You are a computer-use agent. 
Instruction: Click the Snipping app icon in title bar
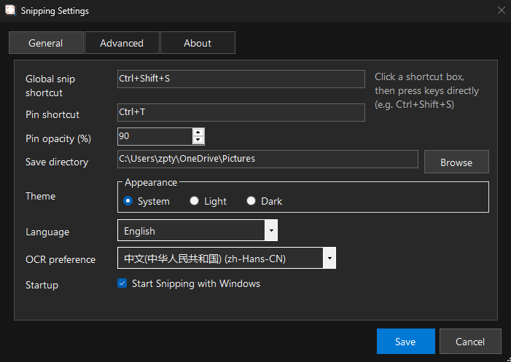coord(10,10)
